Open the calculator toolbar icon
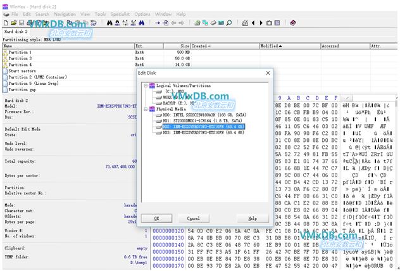400x271 pixels. coord(245,23)
